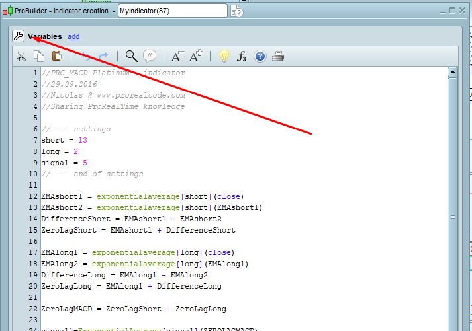Click the document help icon beside name field
The width and height of the screenshot is (472, 331).
tap(237, 11)
